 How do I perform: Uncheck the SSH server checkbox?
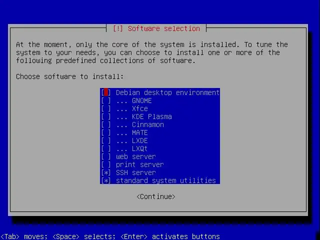(106, 172)
